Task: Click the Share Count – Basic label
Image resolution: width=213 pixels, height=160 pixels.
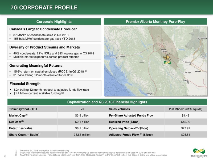Action: (x=25, y=135)
